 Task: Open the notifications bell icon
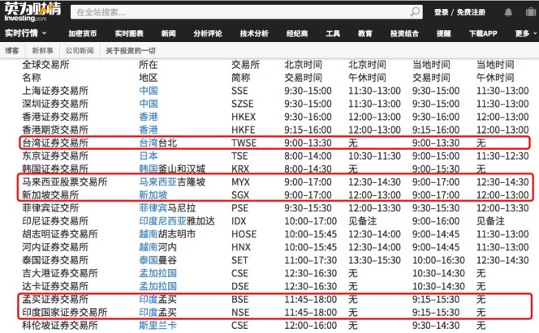point(508,12)
